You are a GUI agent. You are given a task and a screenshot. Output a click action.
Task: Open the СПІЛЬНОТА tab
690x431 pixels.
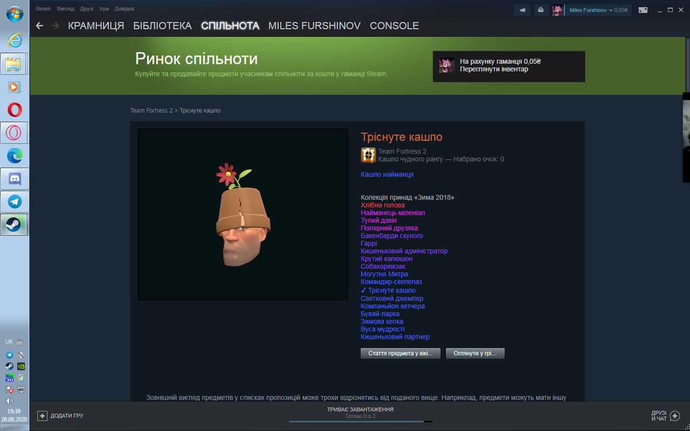230,26
